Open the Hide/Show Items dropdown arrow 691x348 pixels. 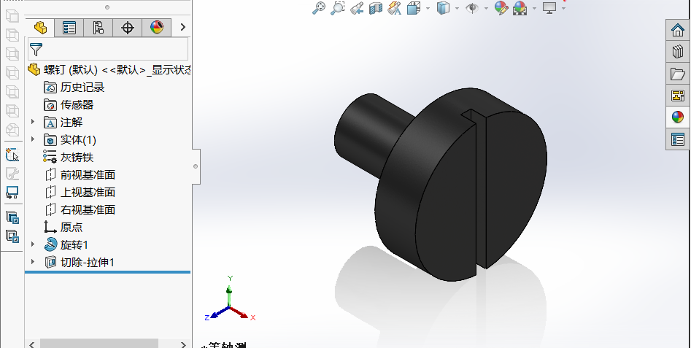pos(486,8)
